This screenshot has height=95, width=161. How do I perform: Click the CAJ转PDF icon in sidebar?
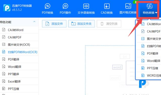coord(4,37)
